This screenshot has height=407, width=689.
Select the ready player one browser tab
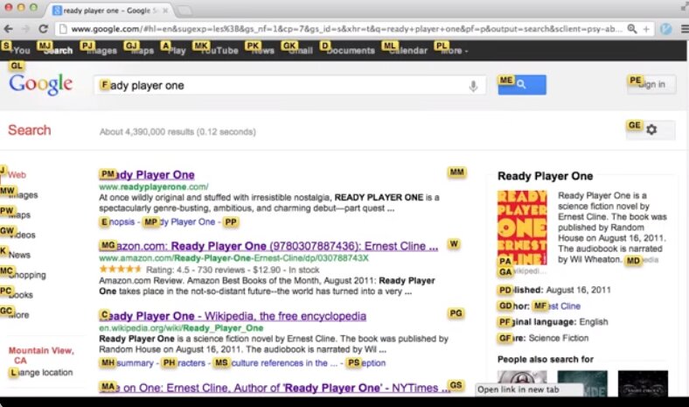pyautogui.click(x=109, y=11)
